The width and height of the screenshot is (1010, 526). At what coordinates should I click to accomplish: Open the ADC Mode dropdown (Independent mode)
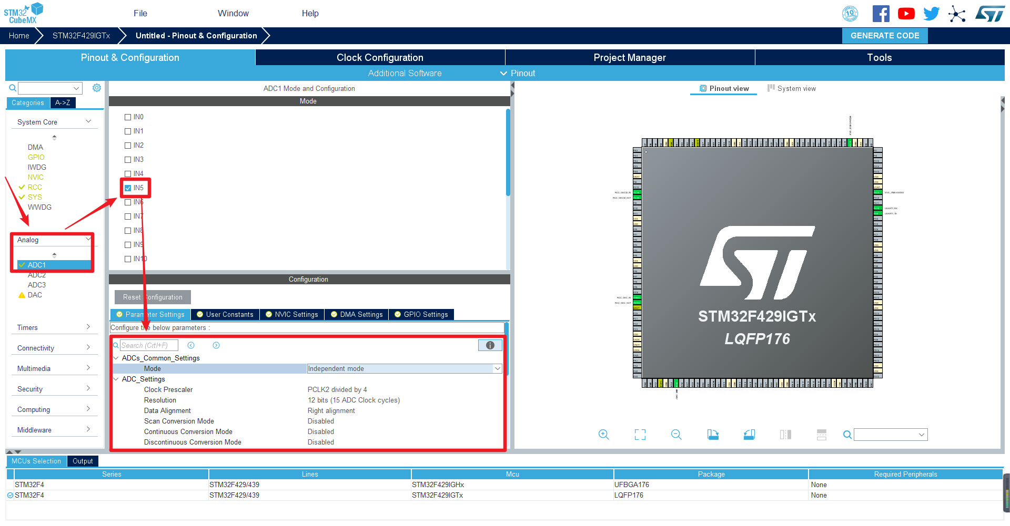pos(405,368)
